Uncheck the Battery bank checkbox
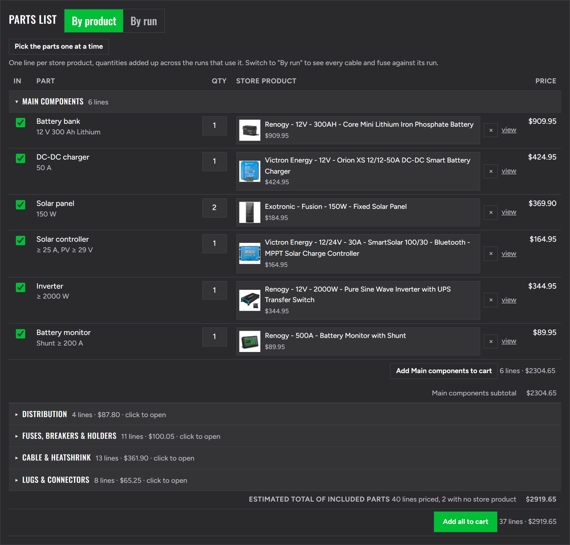 (20, 123)
